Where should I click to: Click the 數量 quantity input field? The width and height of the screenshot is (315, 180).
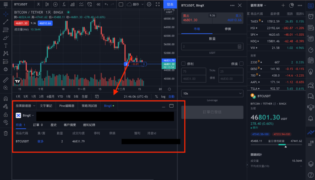pos(212,46)
